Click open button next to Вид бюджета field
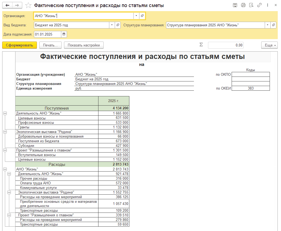This screenshot has width=281, height=231. click(x=118, y=25)
